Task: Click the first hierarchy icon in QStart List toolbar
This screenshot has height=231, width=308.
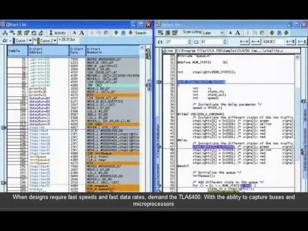Action: (x=5, y=33)
